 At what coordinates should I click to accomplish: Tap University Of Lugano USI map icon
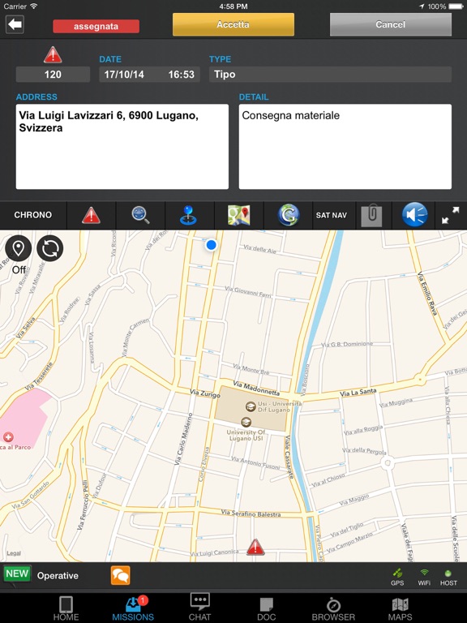246,422
